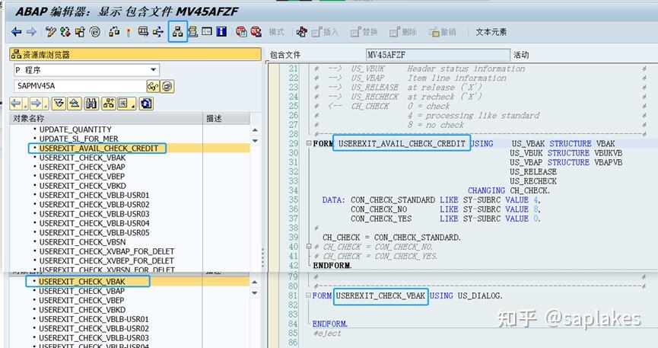658x348 pixels.
Task: Click the 撤销 undo button
Action: click(x=442, y=32)
